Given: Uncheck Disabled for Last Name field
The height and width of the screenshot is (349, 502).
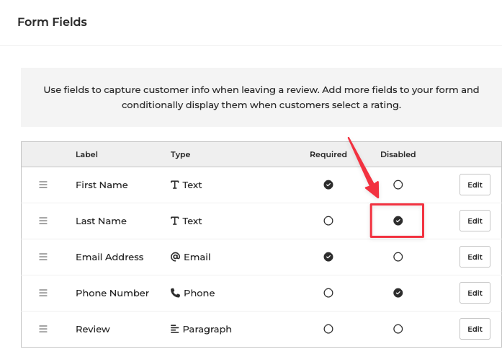Looking at the screenshot, I should [398, 221].
